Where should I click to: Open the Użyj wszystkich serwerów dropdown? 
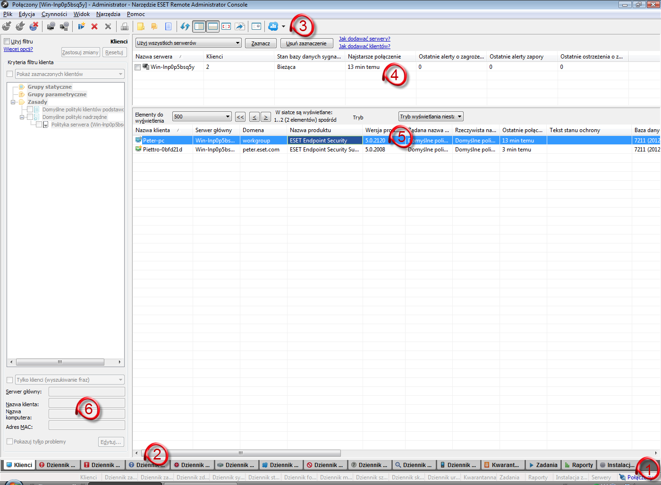189,43
